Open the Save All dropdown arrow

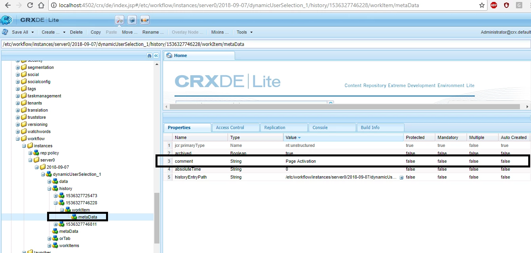[32, 32]
